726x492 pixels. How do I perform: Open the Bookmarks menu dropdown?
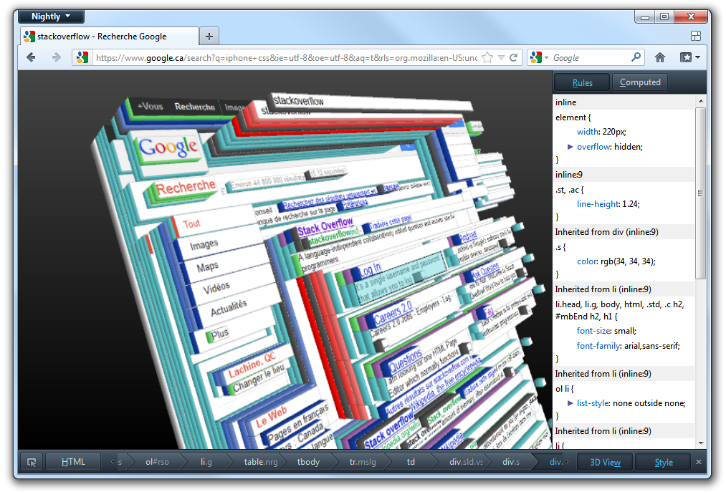tap(689, 58)
